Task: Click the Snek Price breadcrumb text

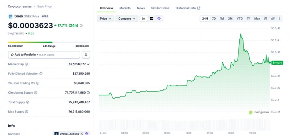Action: coord(44,7)
